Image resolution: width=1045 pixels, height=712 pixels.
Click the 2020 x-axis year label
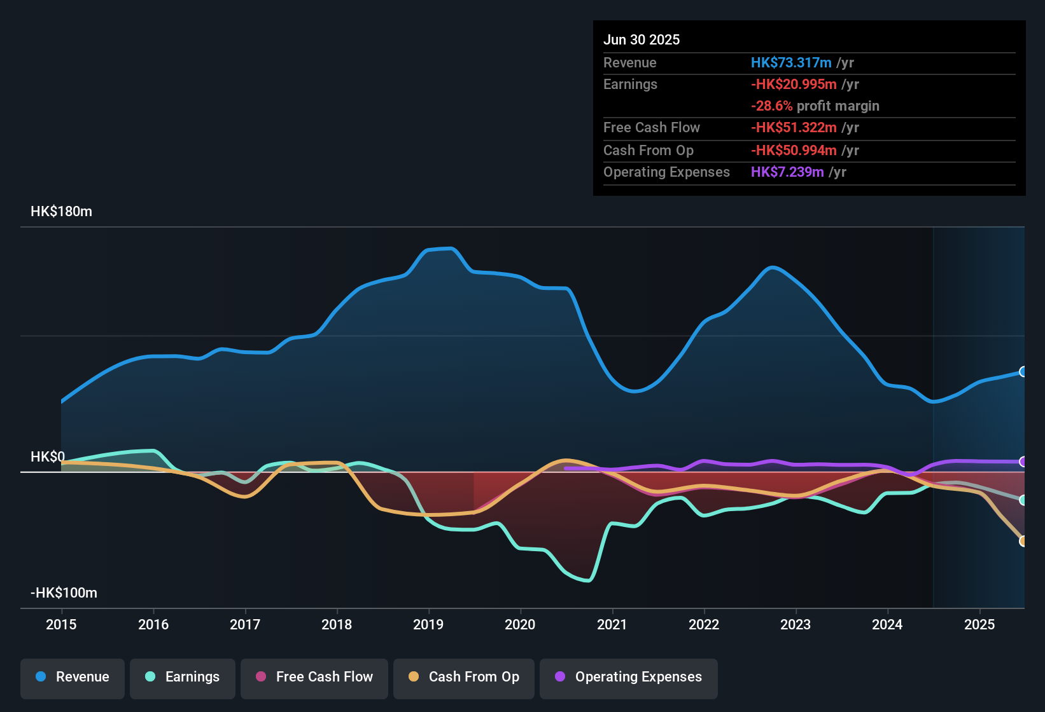pos(521,625)
